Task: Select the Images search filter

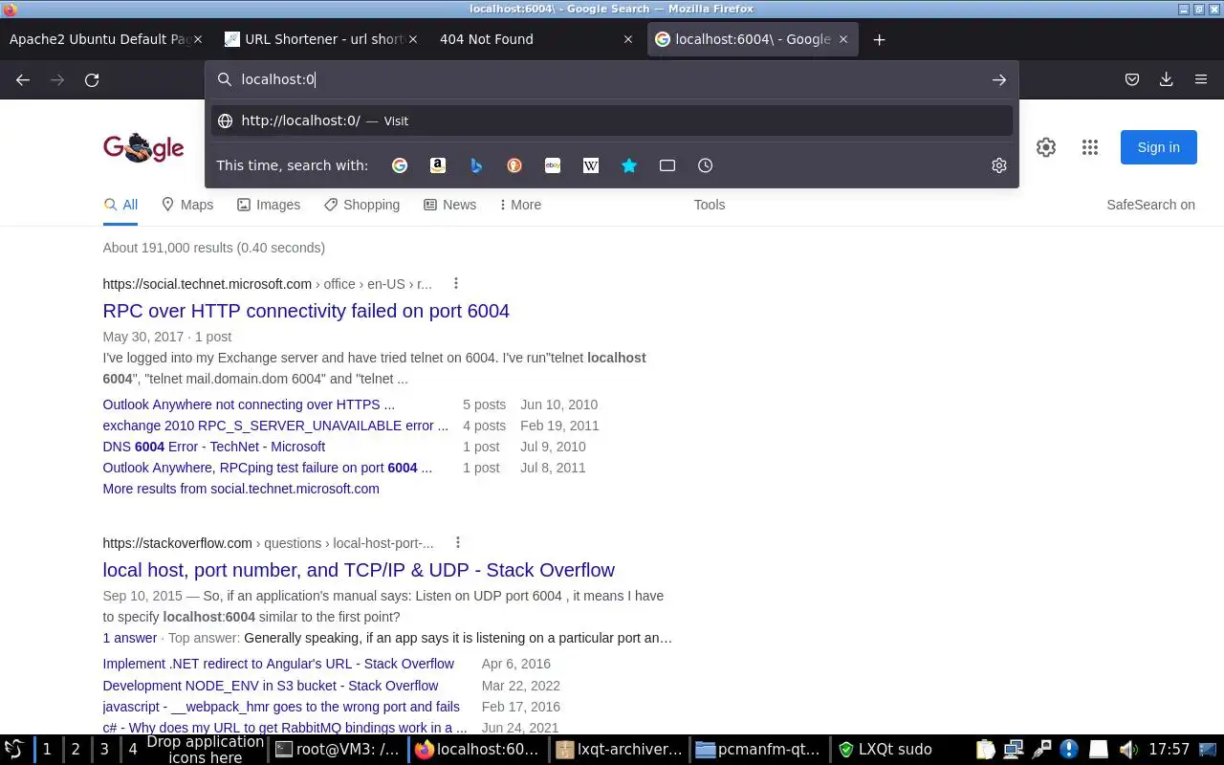Action: click(269, 205)
